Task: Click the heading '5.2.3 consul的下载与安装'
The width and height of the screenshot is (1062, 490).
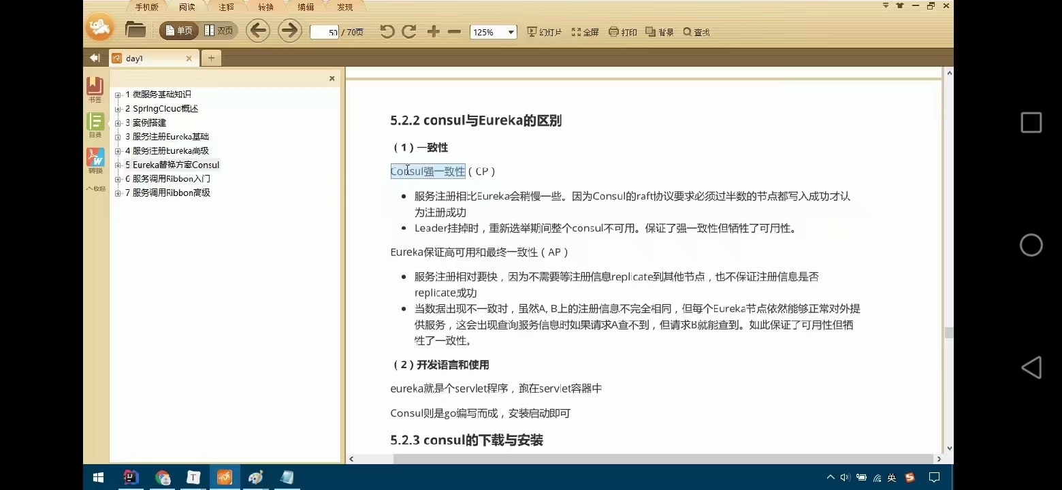Action: (x=466, y=440)
